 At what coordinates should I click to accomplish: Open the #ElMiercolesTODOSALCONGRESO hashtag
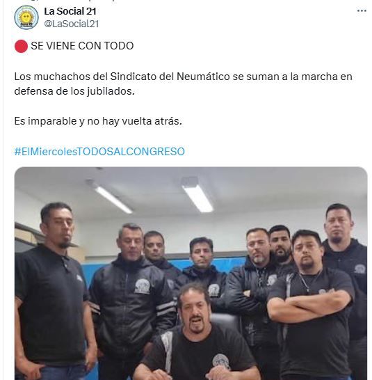click(x=99, y=152)
